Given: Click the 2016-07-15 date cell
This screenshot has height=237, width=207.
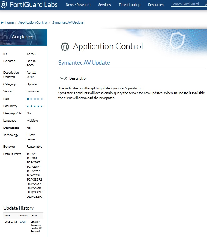Looking at the screenshot, I should point(11,222).
